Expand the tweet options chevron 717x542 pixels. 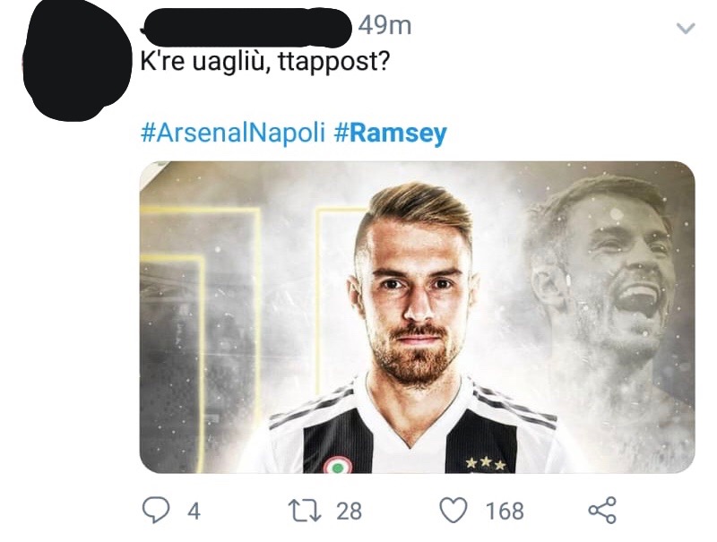[x=685, y=29]
